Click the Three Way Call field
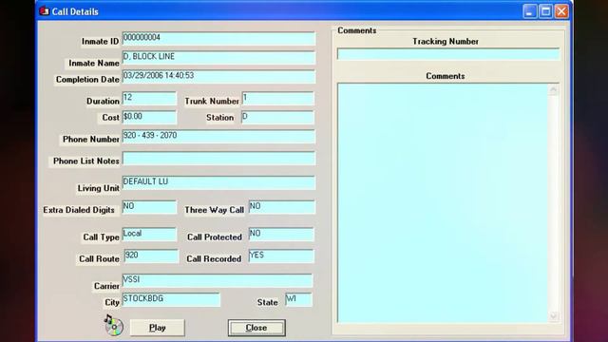The width and height of the screenshot is (608, 342). pos(281,207)
